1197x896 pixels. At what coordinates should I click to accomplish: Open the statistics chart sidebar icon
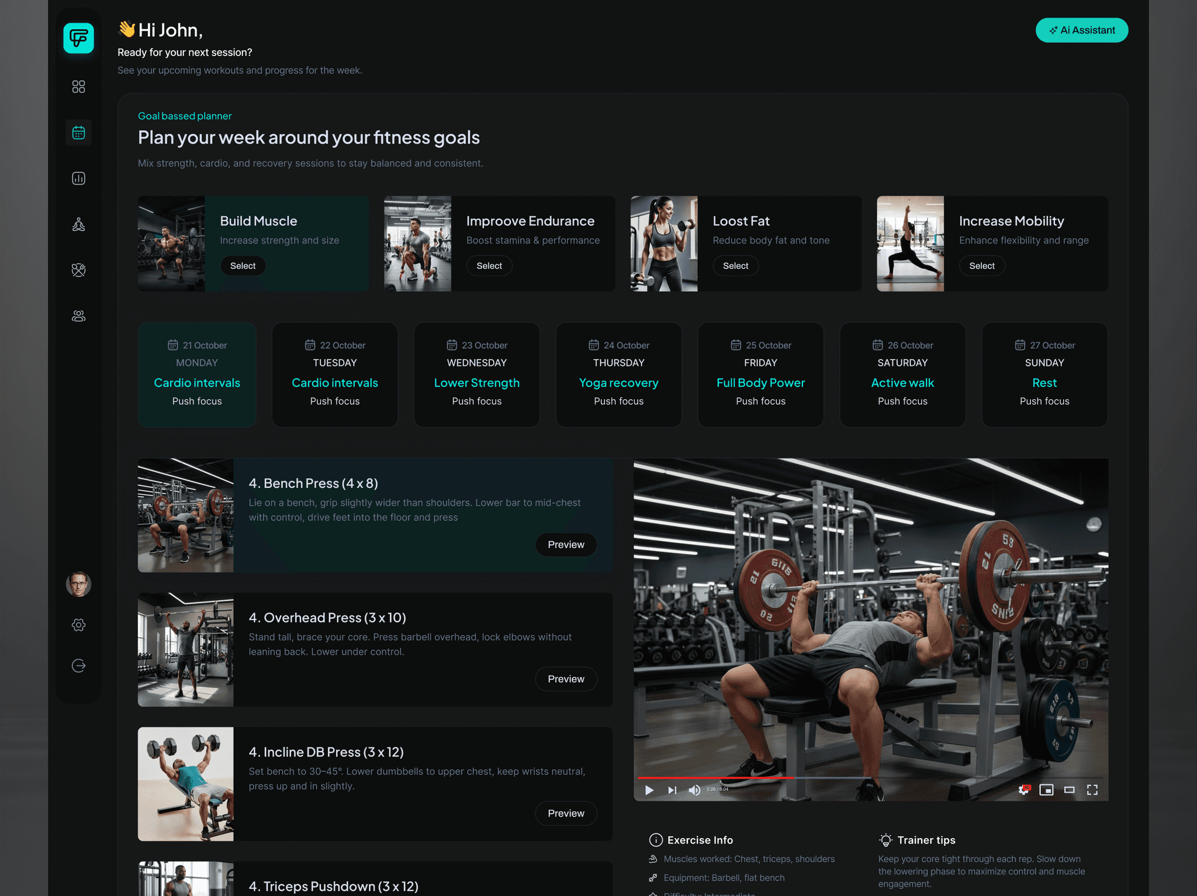tap(78, 178)
